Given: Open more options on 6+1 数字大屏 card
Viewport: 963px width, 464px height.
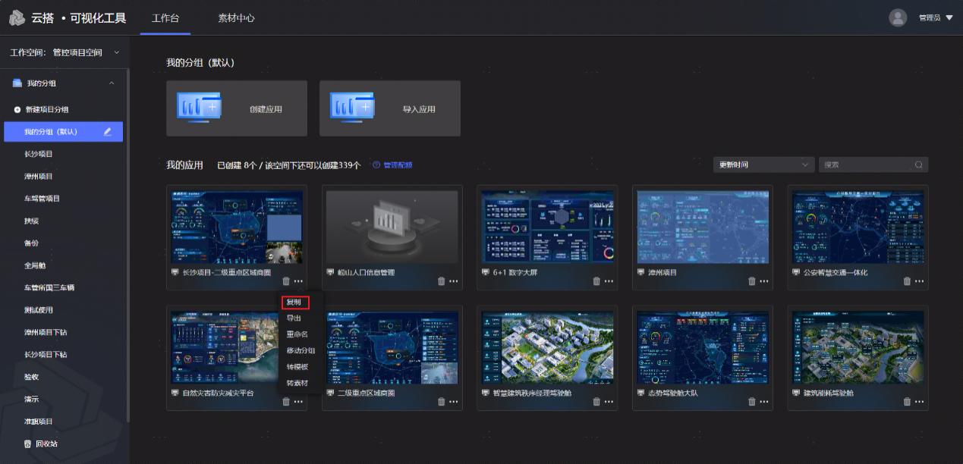Looking at the screenshot, I should (x=608, y=281).
